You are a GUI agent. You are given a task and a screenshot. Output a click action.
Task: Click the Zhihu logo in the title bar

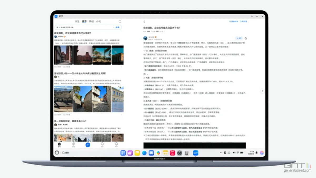56,16
